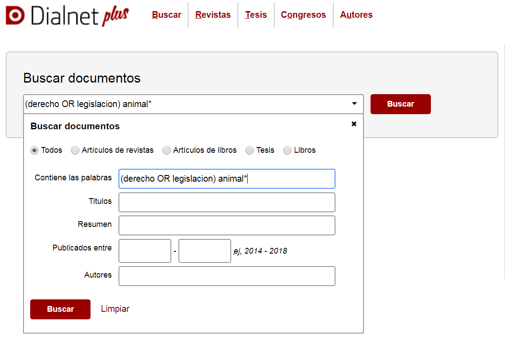Screen dimensions: 505x342
Task: Click the Autores input field
Action: click(227, 276)
